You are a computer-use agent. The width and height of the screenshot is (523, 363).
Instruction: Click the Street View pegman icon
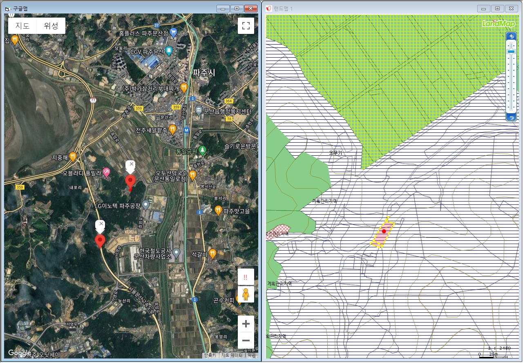246,294
